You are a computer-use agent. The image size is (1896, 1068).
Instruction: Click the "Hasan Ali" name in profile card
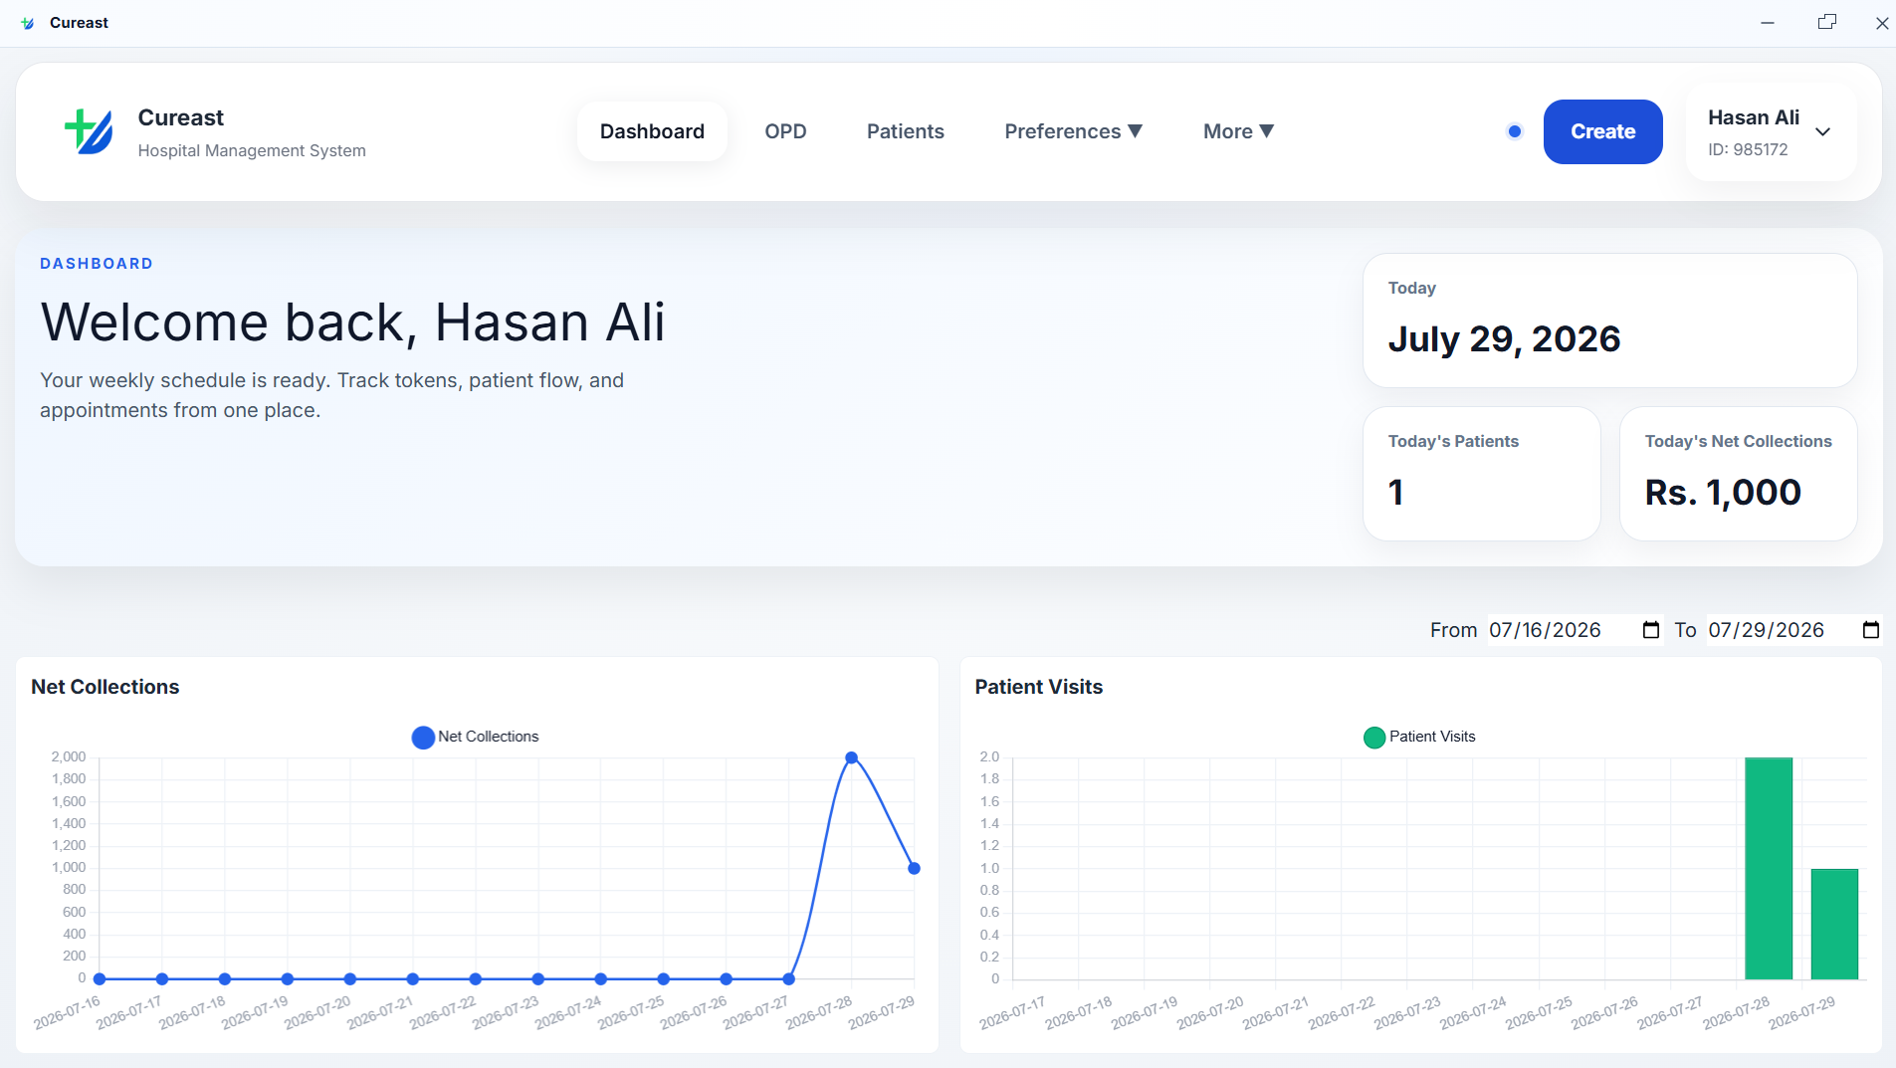(x=1754, y=117)
